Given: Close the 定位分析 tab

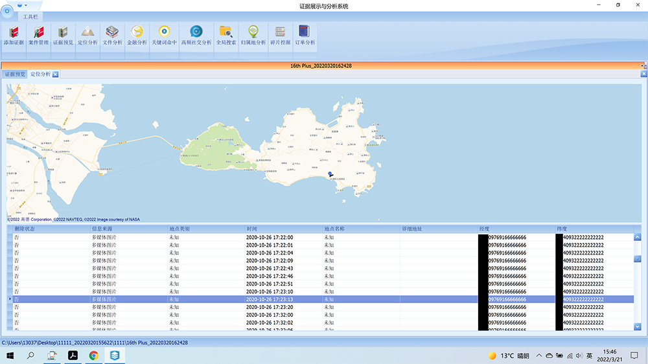Looking at the screenshot, I should point(55,74).
